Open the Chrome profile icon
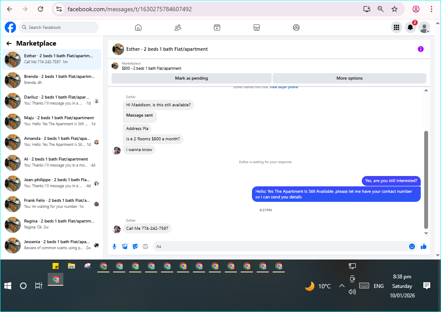Image resolution: width=441 pixels, height=312 pixels. 416,9
